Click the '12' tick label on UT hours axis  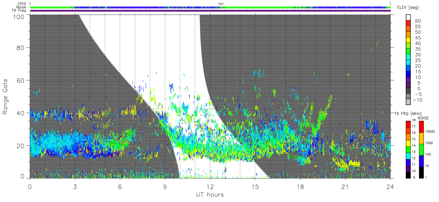(x=210, y=187)
